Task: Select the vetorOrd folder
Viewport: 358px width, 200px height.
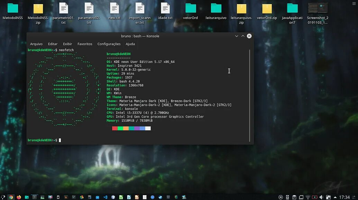Action: [191, 11]
